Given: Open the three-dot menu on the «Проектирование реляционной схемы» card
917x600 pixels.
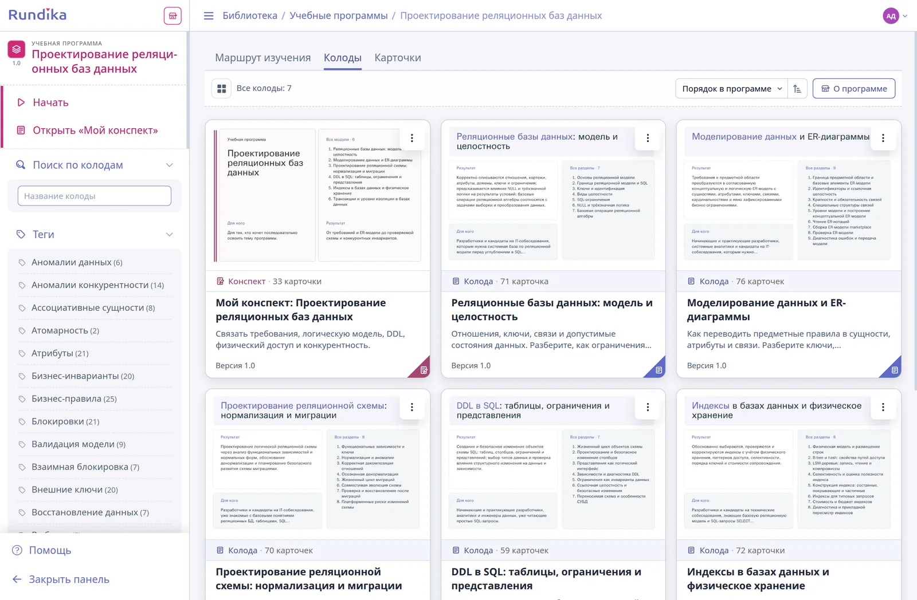Looking at the screenshot, I should pyautogui.click(x=412, y=407).
